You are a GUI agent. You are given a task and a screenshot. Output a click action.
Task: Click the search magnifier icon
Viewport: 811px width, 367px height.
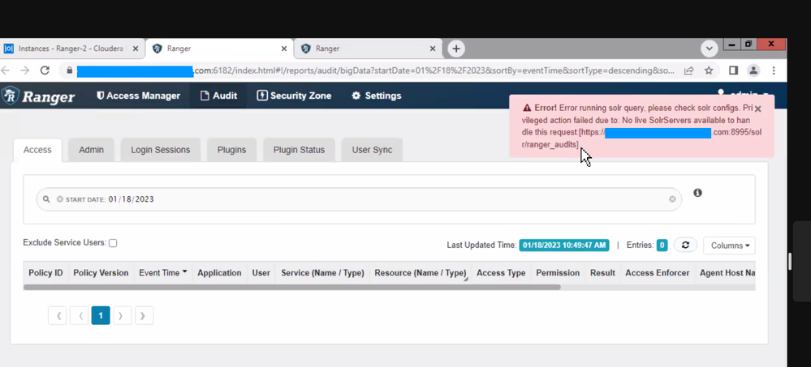(x=46, y=199)
